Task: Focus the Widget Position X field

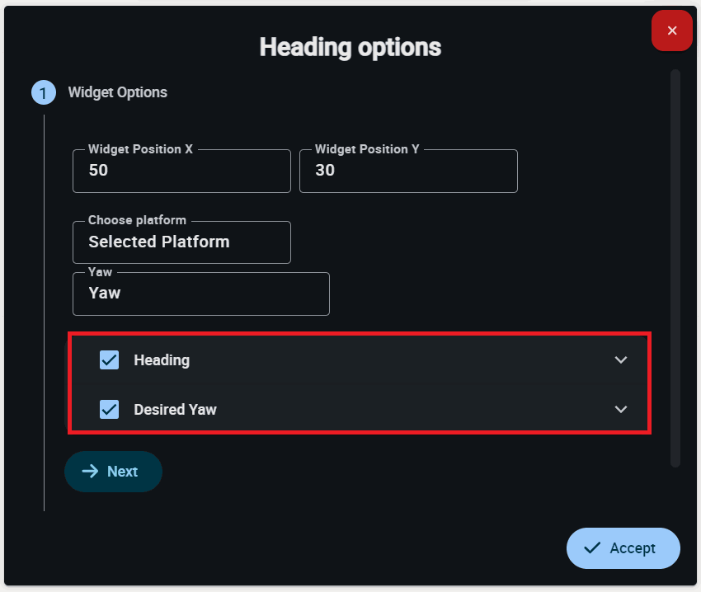Action: point(181,171)
